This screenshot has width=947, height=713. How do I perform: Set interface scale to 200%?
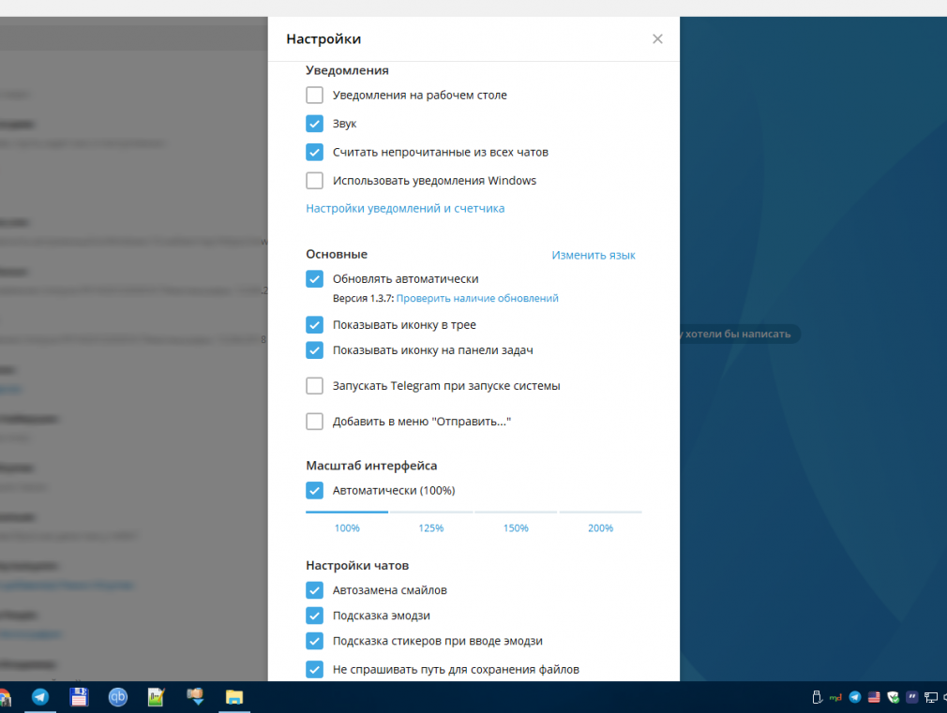pyautogui.click(x=600, y=527)
